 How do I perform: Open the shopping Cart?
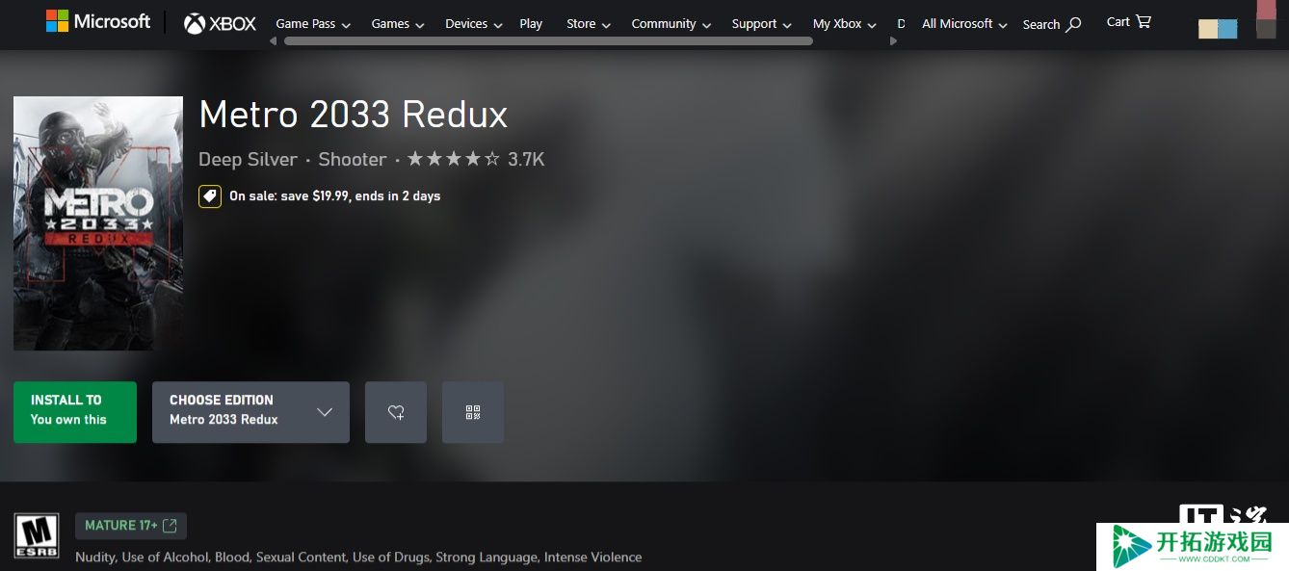1129,21
